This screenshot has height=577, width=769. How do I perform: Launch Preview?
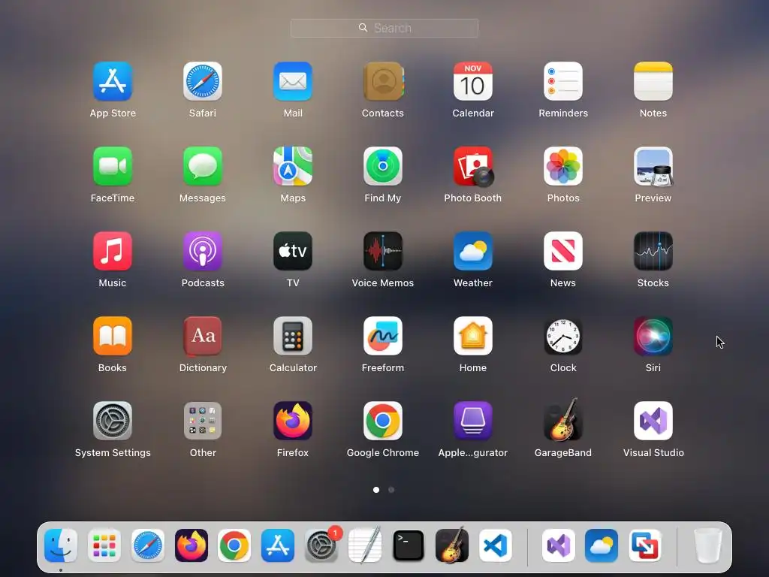[653, 166]
